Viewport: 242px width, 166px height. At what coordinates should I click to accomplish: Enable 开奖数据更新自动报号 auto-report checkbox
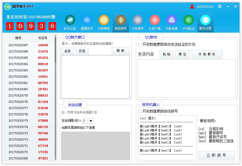pos(140,111)
